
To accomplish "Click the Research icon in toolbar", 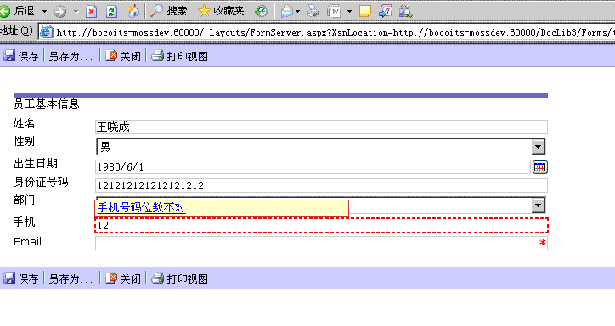I will click(x=405, y=11).
